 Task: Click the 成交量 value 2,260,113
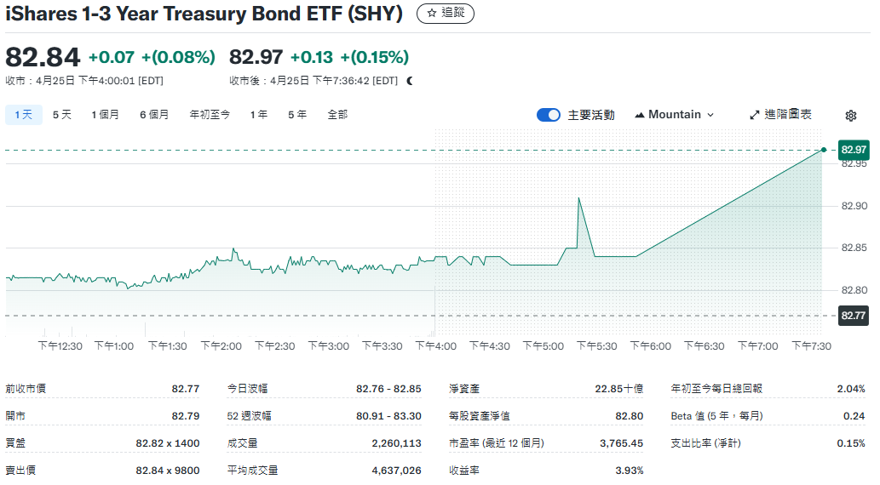396,443
